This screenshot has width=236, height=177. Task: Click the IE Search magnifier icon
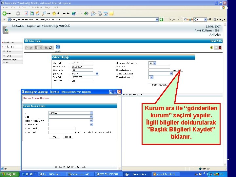pos(44,13)
